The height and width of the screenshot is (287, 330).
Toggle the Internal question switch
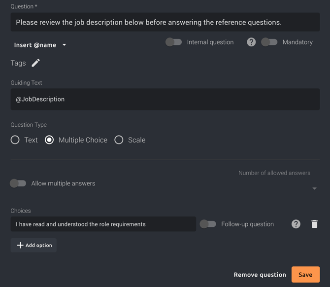click(174, 42)
